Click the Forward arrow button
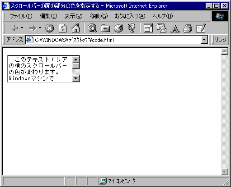The width and height of the screenshot is (231, 187). [x=33, y=28]
